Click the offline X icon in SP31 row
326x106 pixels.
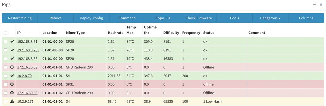[12, 84]
